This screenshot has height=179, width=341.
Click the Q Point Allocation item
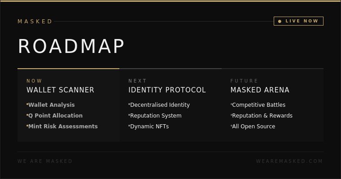tap(56, 115)
